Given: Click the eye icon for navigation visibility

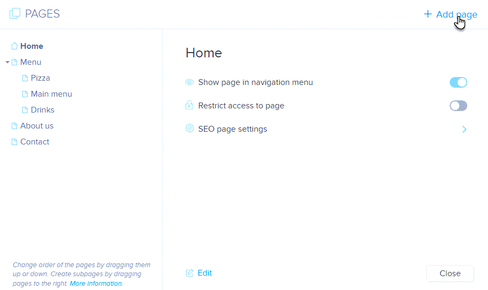Looking at the screenshot, I should [x=189, y=82].
